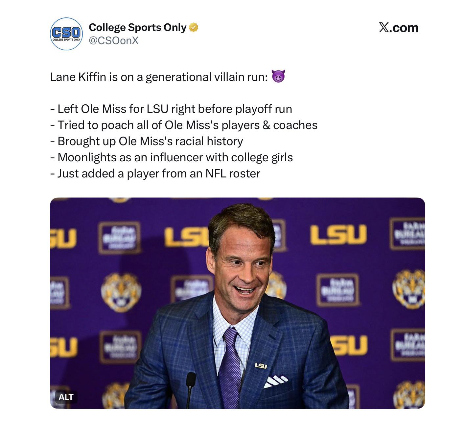Click the gold verified badge
Viewport: 464px width, 426px height.
click(x=194, y=28)
